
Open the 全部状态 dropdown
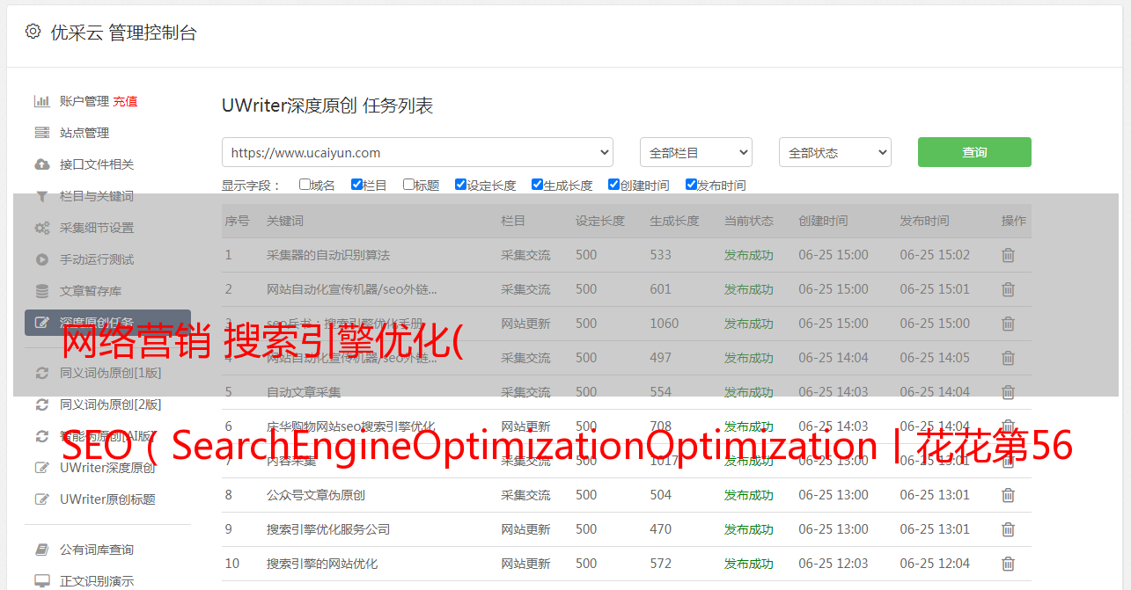835,152
